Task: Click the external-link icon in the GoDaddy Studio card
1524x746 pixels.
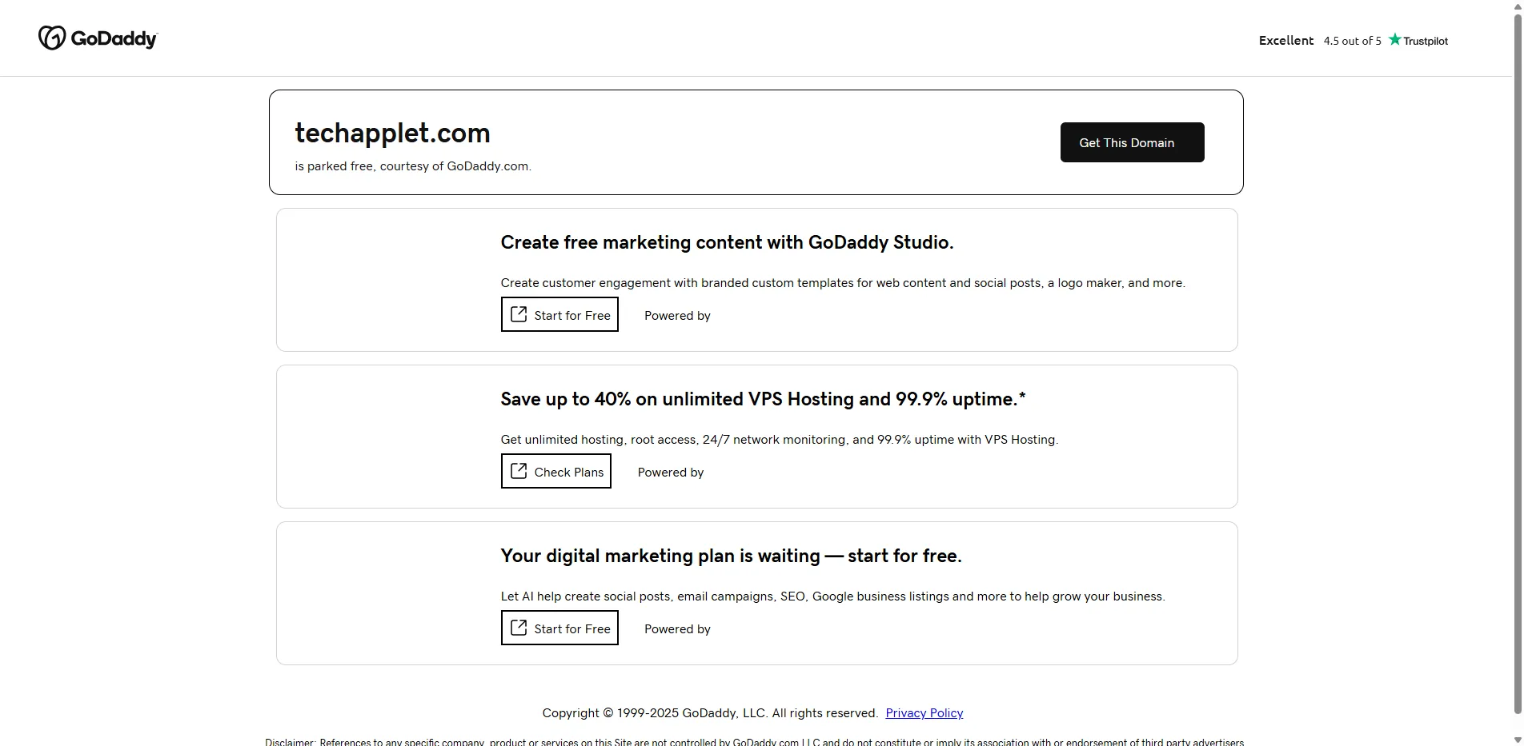Action: (519, 314)
